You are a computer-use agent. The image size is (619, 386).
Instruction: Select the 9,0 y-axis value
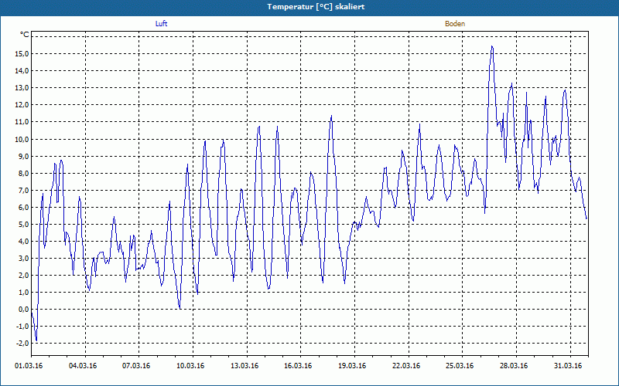(x=23, y=156)
